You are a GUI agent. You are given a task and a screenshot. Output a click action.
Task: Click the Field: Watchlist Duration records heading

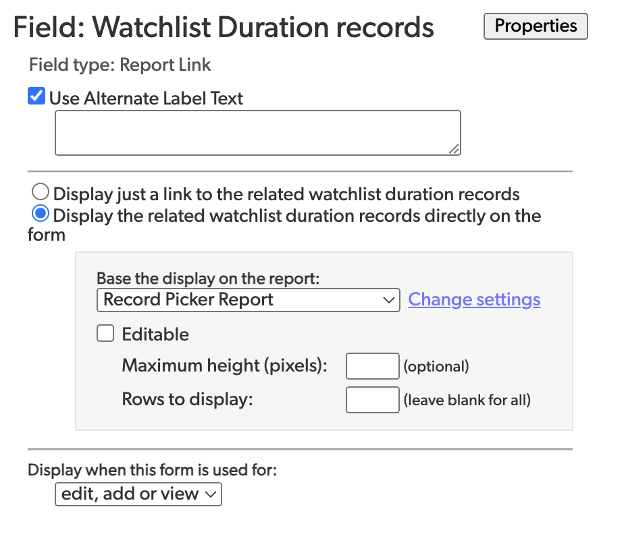click(224, 27)
